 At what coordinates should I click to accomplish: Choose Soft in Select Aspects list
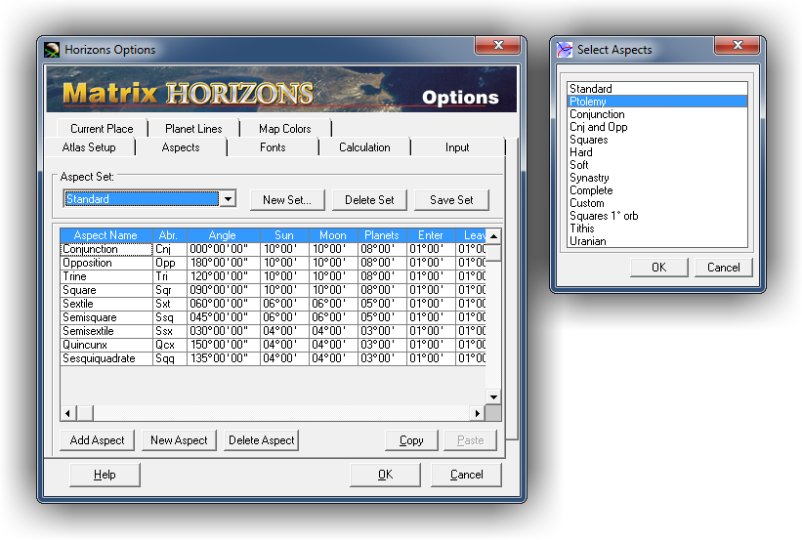tap(657, 165)
